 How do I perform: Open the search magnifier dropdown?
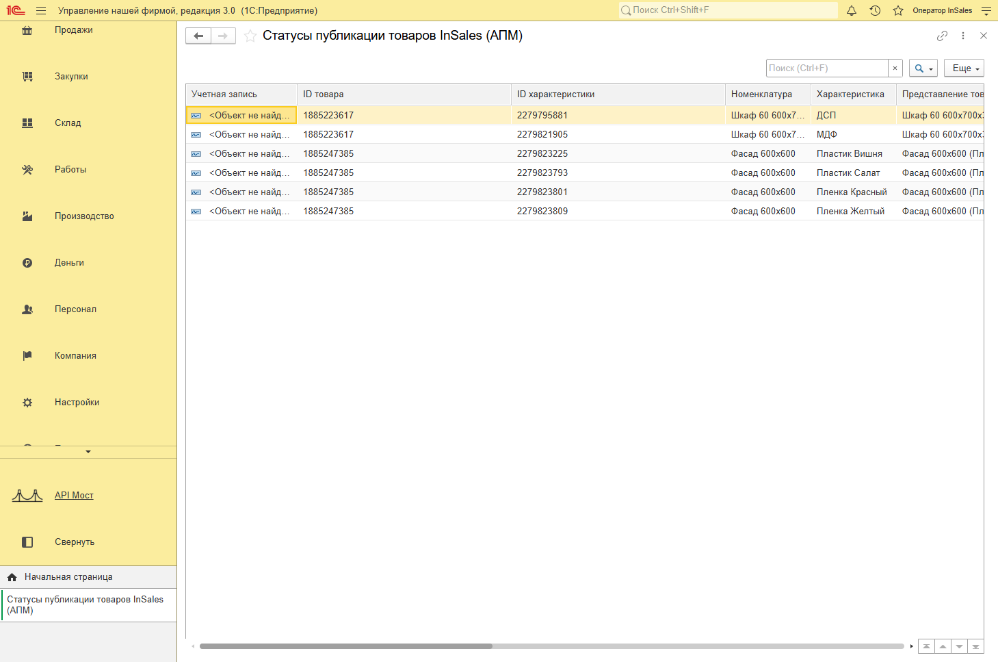923,68
